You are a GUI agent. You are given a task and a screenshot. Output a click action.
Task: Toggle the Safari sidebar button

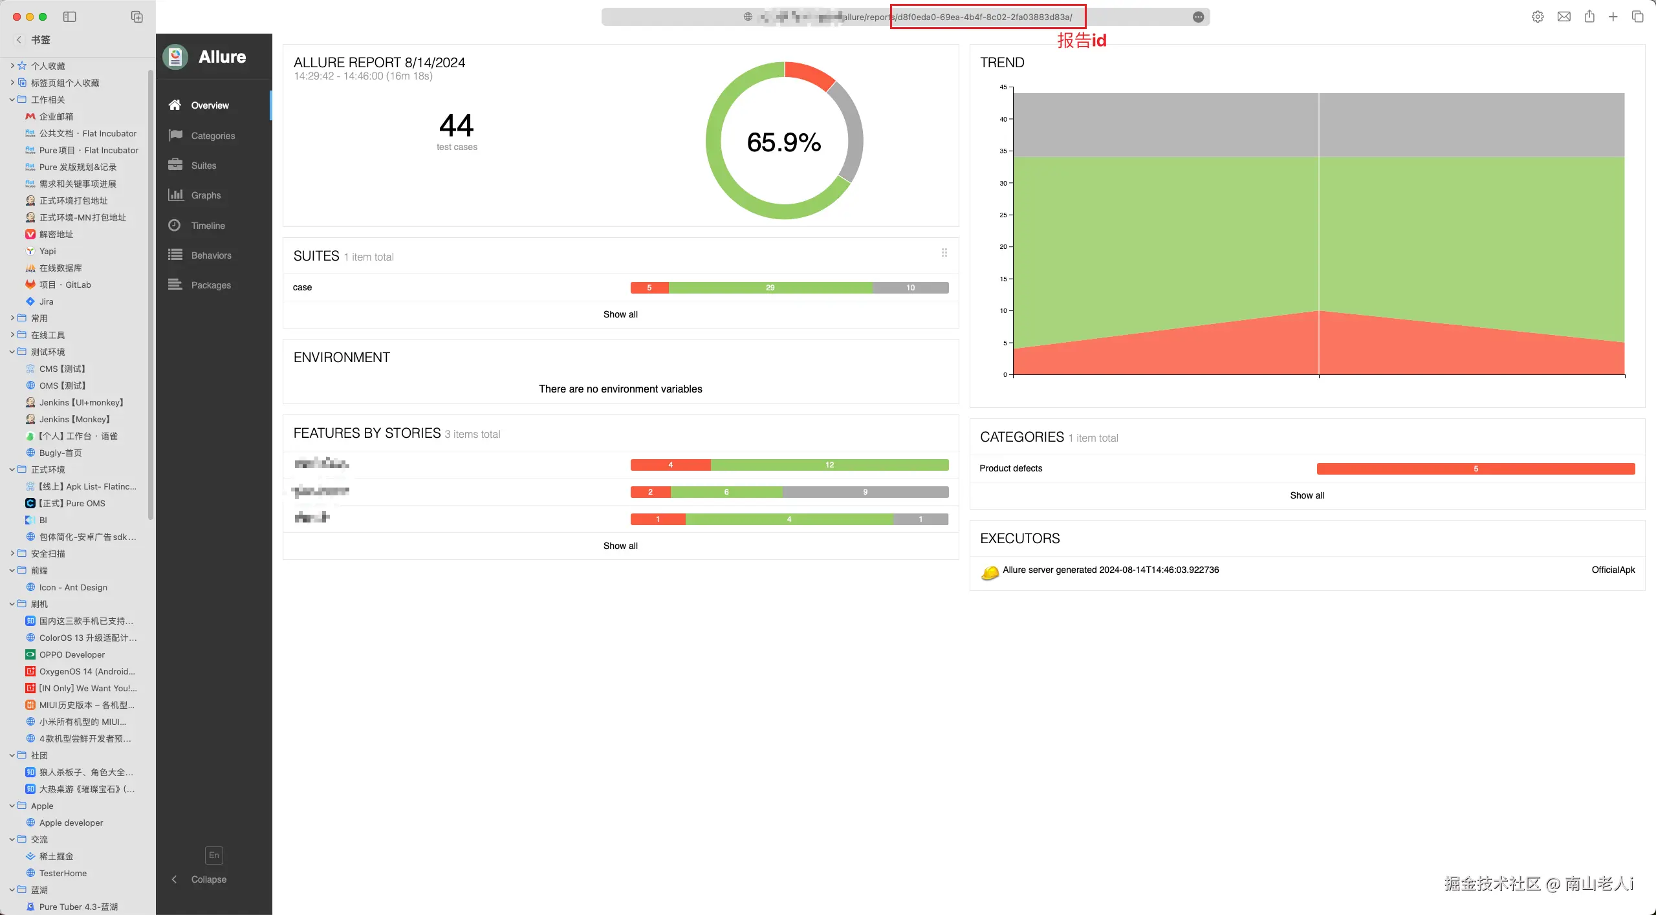click(70, 17)
